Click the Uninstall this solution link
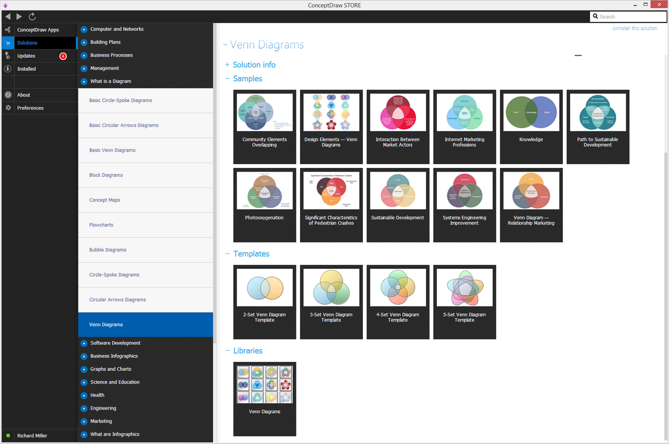 635,28
